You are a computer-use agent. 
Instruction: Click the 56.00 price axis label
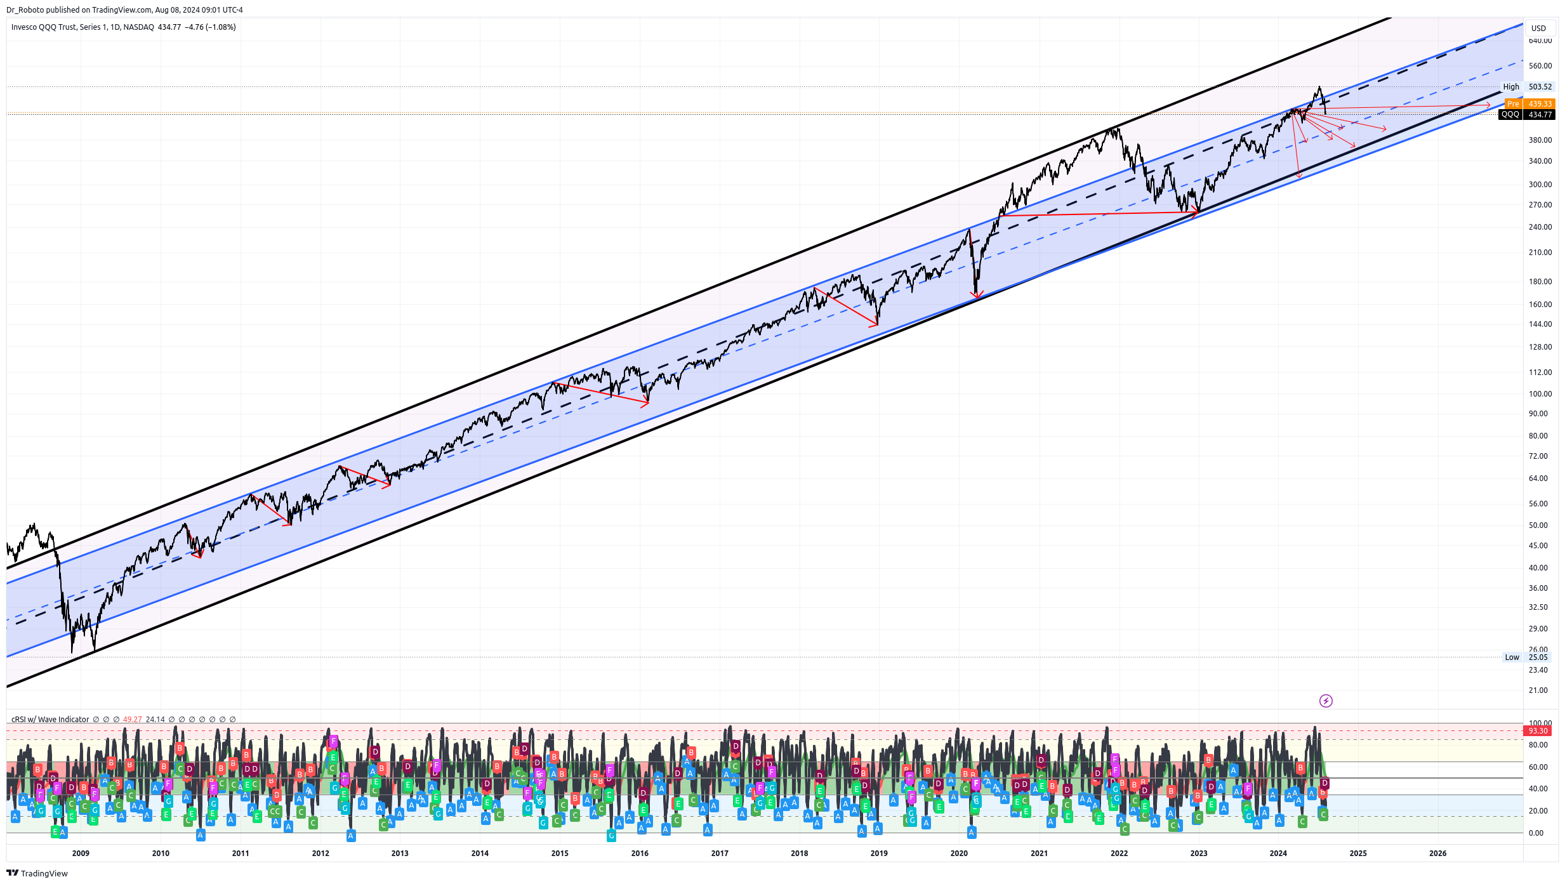[1538, 503]
